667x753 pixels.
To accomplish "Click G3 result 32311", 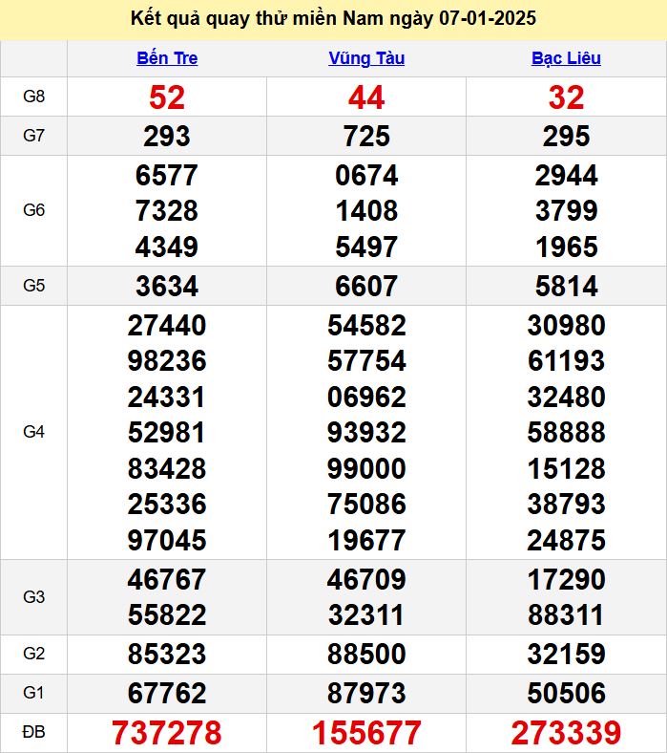I will coord(366,615).
